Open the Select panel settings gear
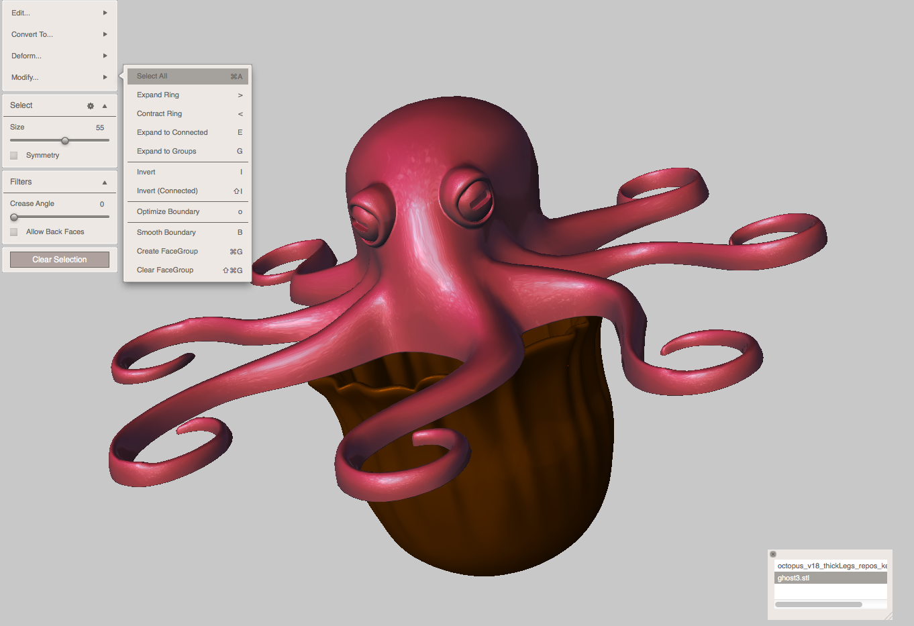The image size is (914, 626). (x=90, y=105)
